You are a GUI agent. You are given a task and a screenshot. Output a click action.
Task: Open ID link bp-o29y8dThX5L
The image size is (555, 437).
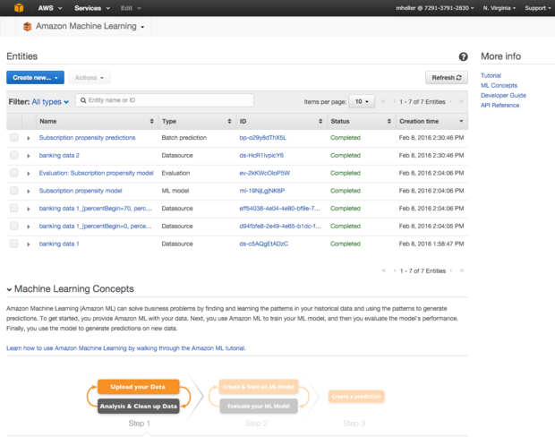tap(263, 137)
